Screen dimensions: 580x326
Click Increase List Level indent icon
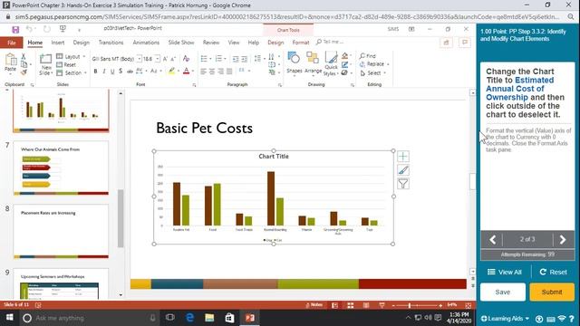(x=244, y=59)
